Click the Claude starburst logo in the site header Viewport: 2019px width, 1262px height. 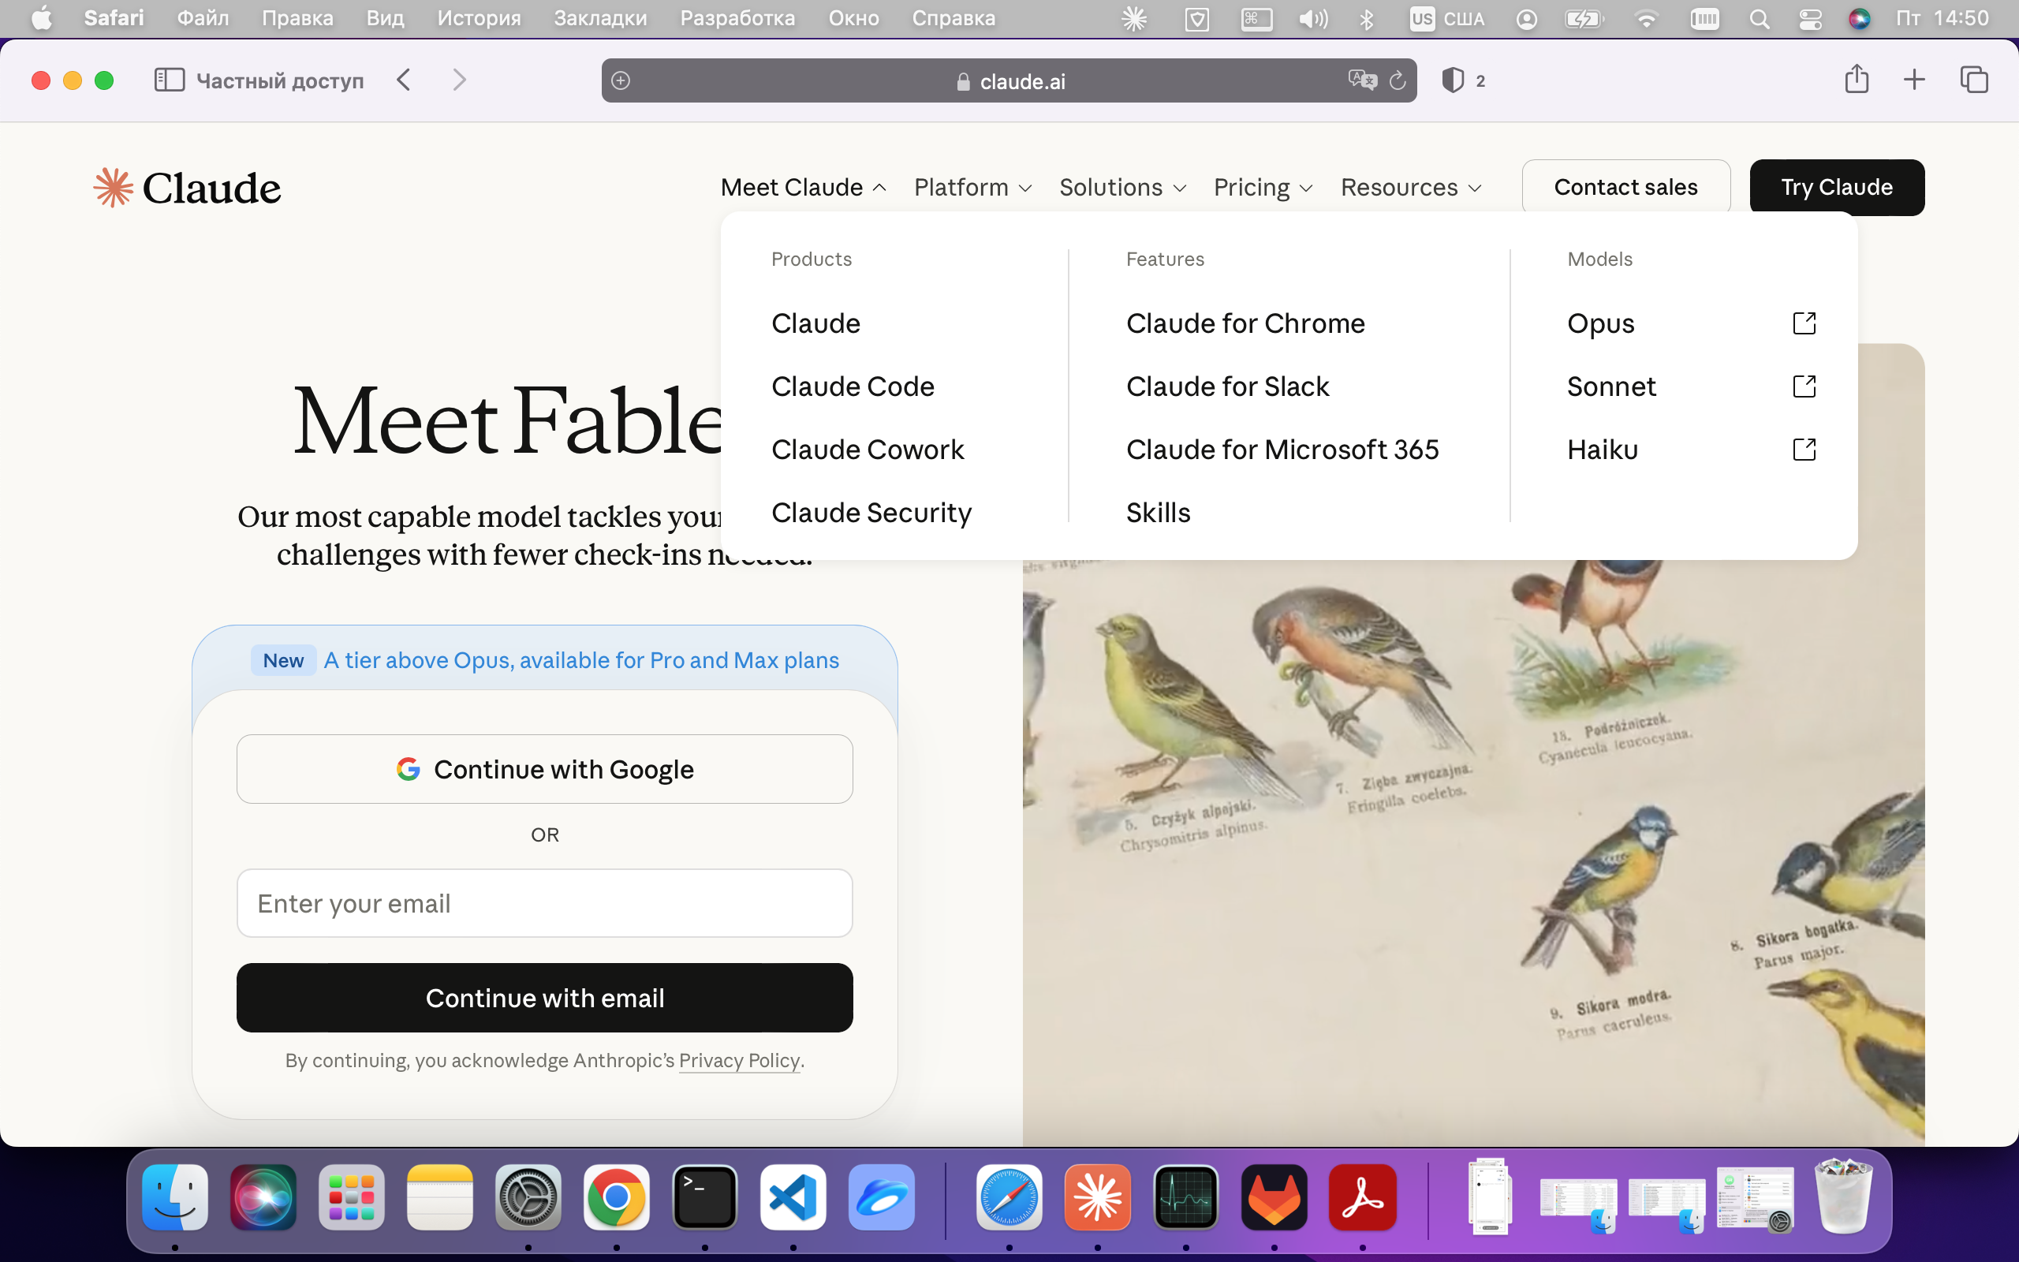click(113, 187)
